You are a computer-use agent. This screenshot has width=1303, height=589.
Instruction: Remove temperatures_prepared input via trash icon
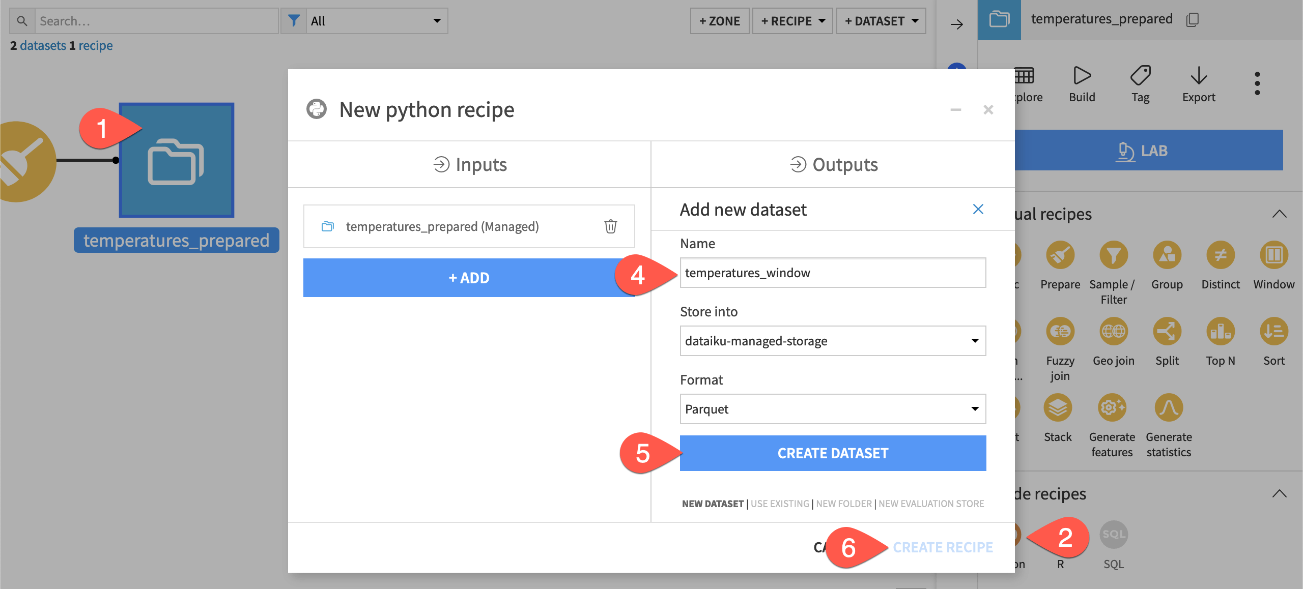610,226
